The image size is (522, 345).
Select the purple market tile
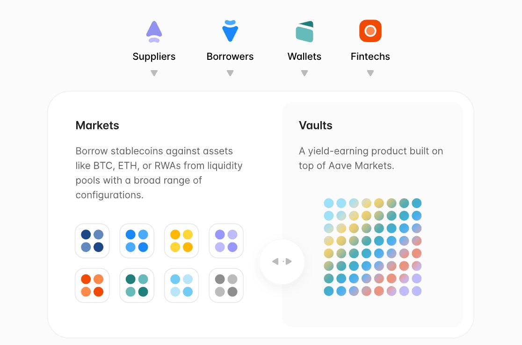coord(226,241)
